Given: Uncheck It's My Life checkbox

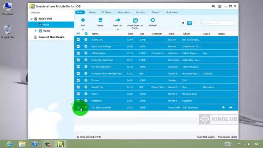Looking at the screenshot, I should tap(78, 39).
